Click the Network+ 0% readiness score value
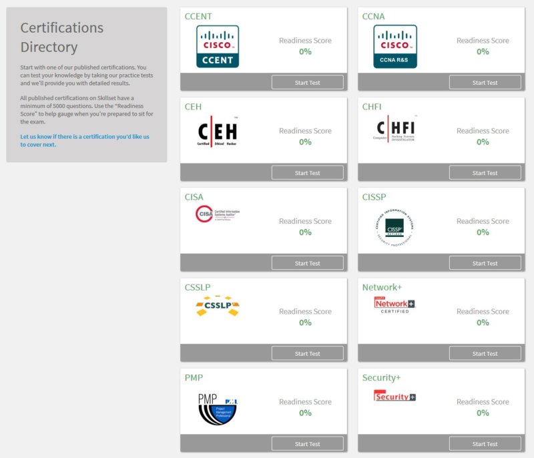 point(483,322)
